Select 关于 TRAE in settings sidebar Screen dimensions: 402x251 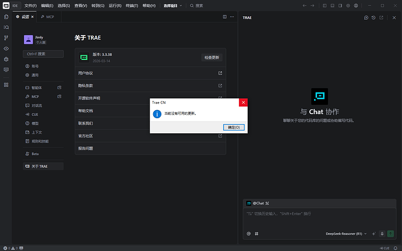point(43,167)
